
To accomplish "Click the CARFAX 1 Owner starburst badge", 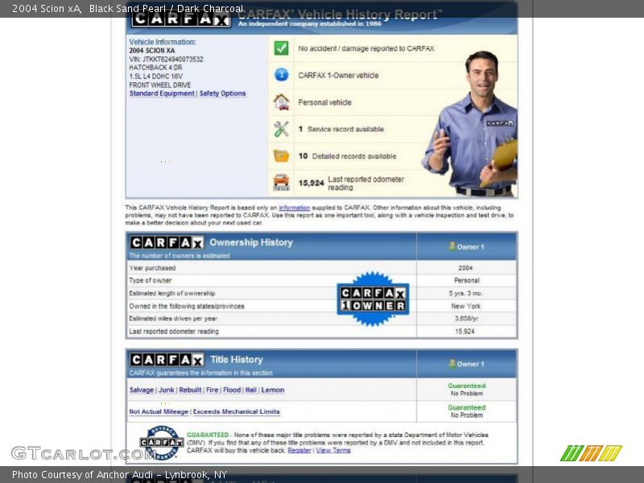I will pyautogui.click(x=373, y=299).
